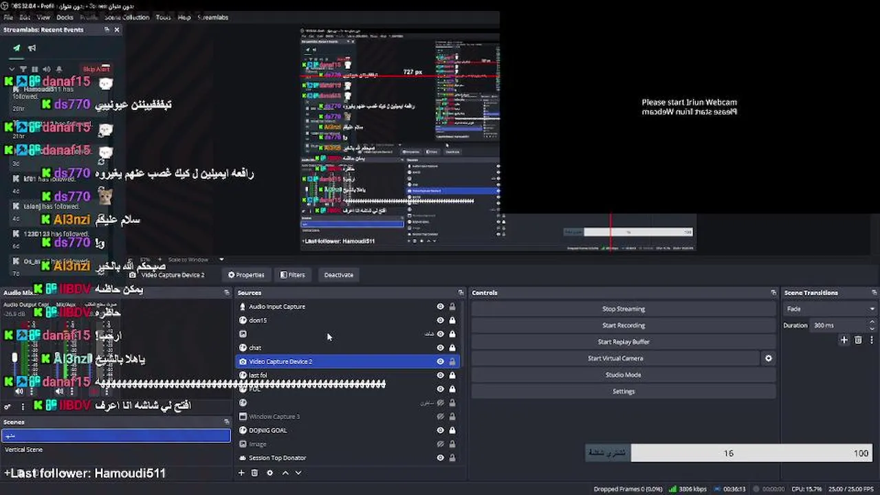
Task: Pop out the Controls dock
Action: 773,293
